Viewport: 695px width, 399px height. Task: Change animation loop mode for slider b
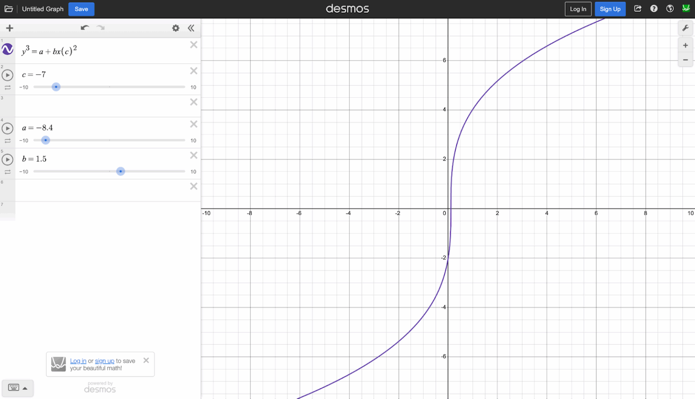(8, 172)
